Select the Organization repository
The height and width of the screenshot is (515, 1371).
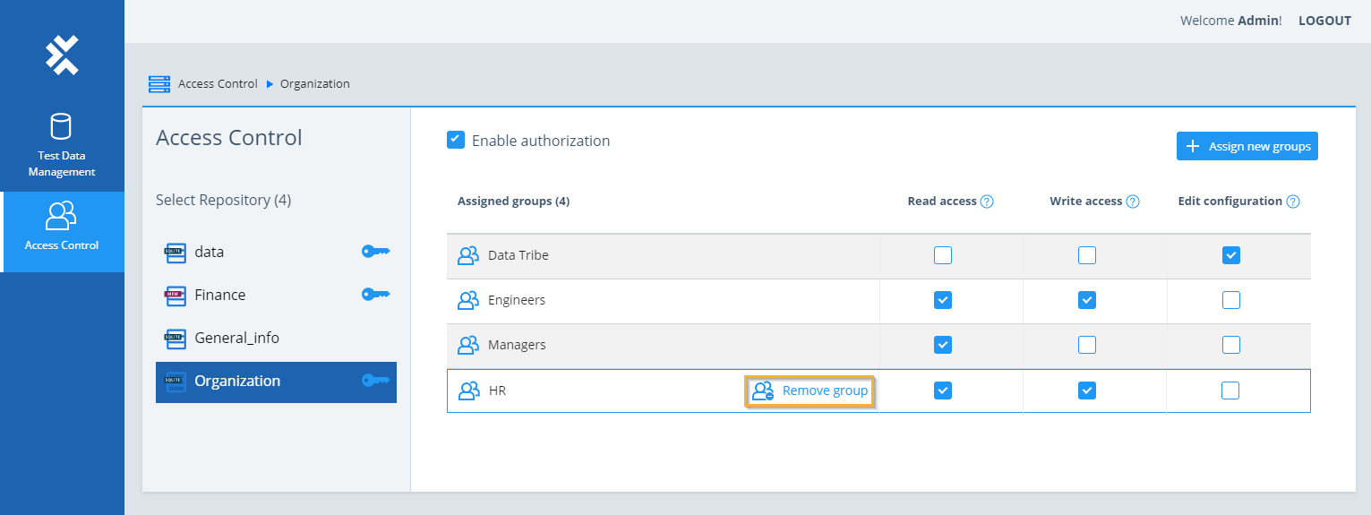(237, 381)
